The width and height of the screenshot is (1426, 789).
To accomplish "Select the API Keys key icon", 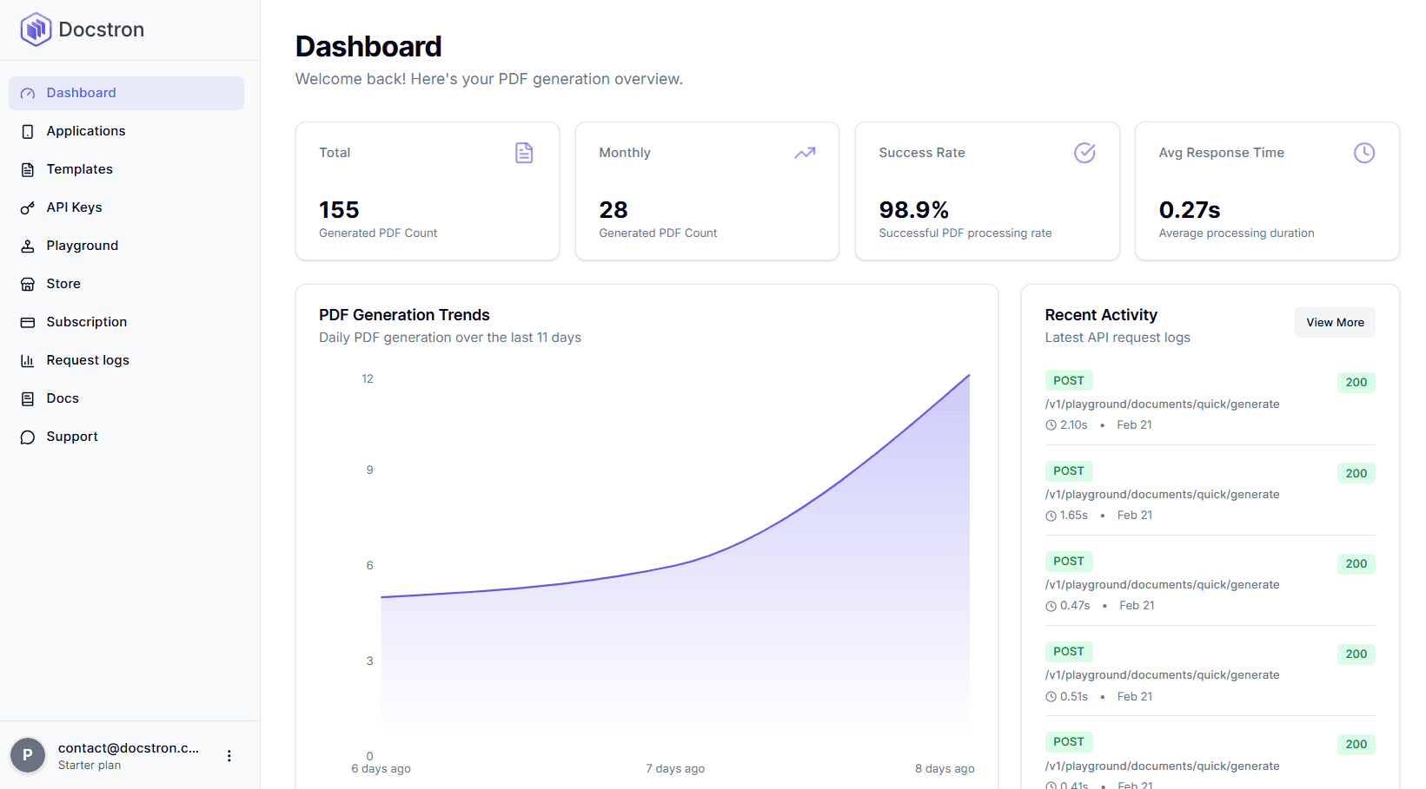I will (28, 208).
